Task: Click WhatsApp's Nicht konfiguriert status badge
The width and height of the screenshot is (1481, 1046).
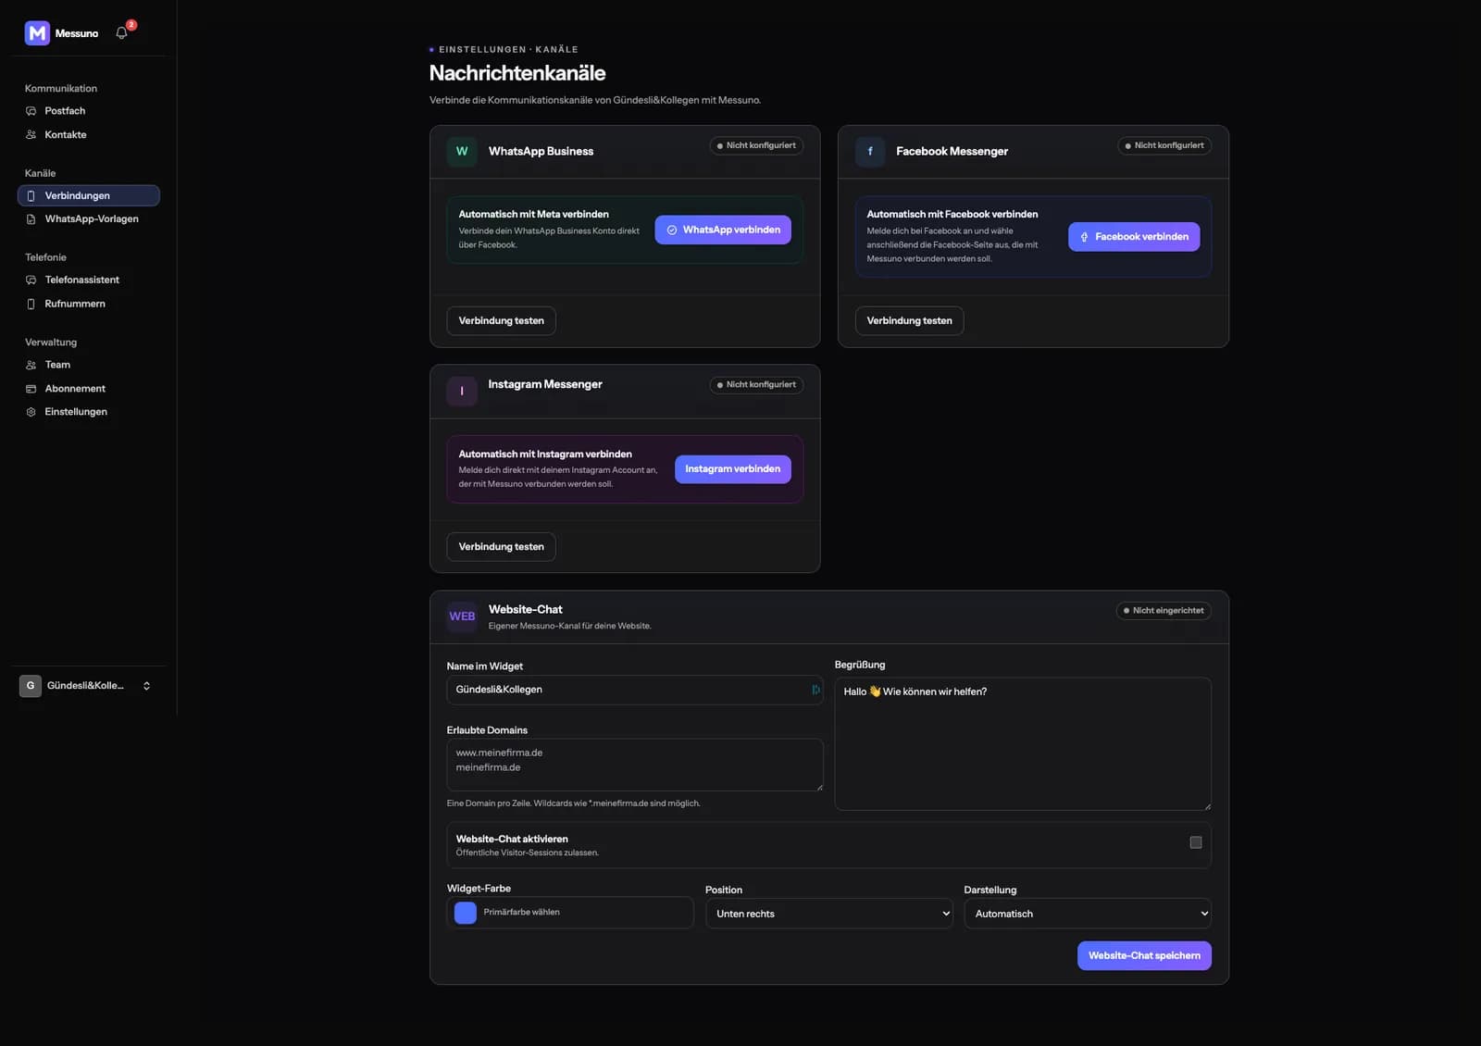Action: click(x=756, y=145)
